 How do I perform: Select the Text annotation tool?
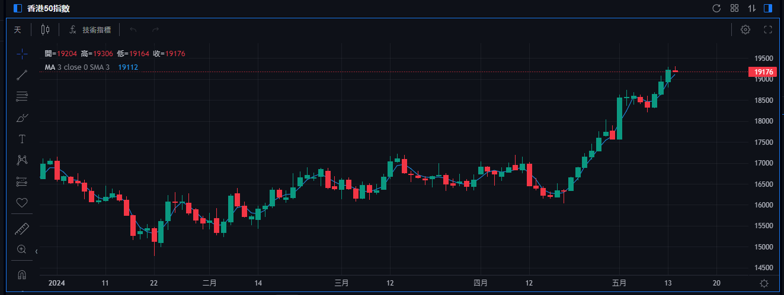(x=22, y=139)
